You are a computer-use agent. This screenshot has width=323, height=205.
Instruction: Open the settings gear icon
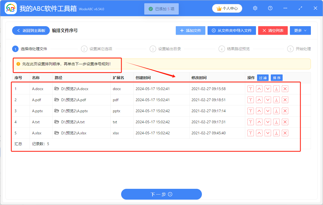[255, 8]
